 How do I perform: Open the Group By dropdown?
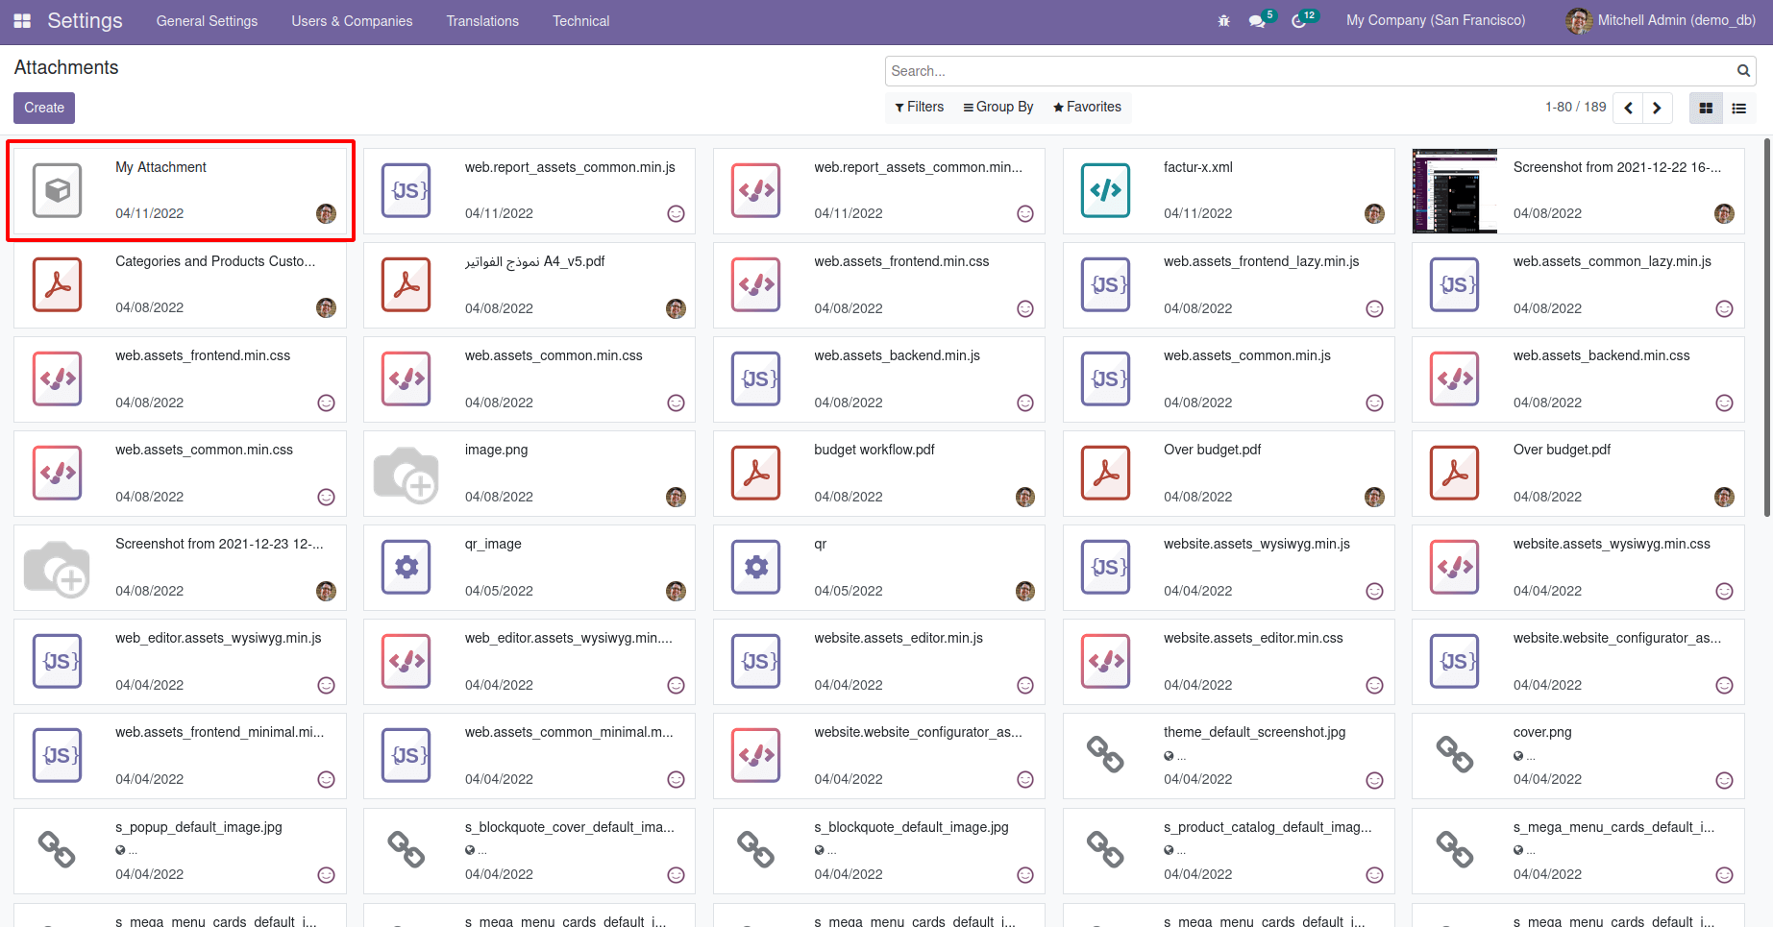[x=998, y=107]
